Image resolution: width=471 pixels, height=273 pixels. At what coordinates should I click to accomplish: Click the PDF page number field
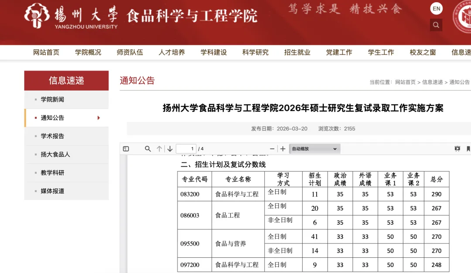(186, 149)
